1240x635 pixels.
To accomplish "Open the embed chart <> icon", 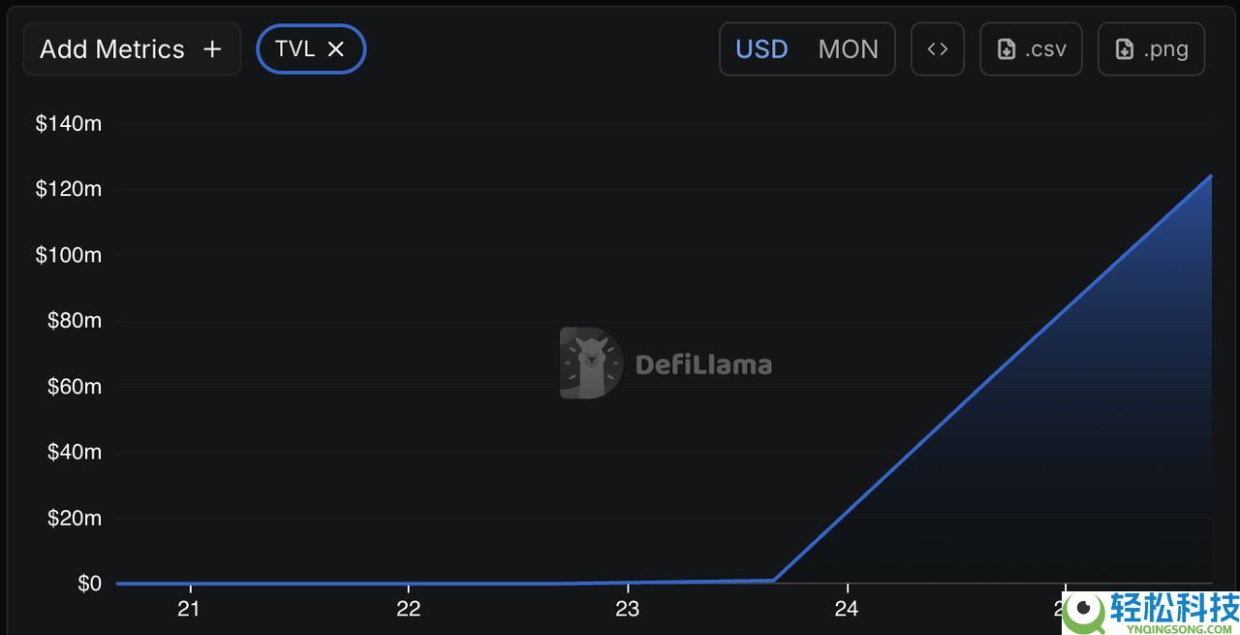I will [x=937, y=48].
